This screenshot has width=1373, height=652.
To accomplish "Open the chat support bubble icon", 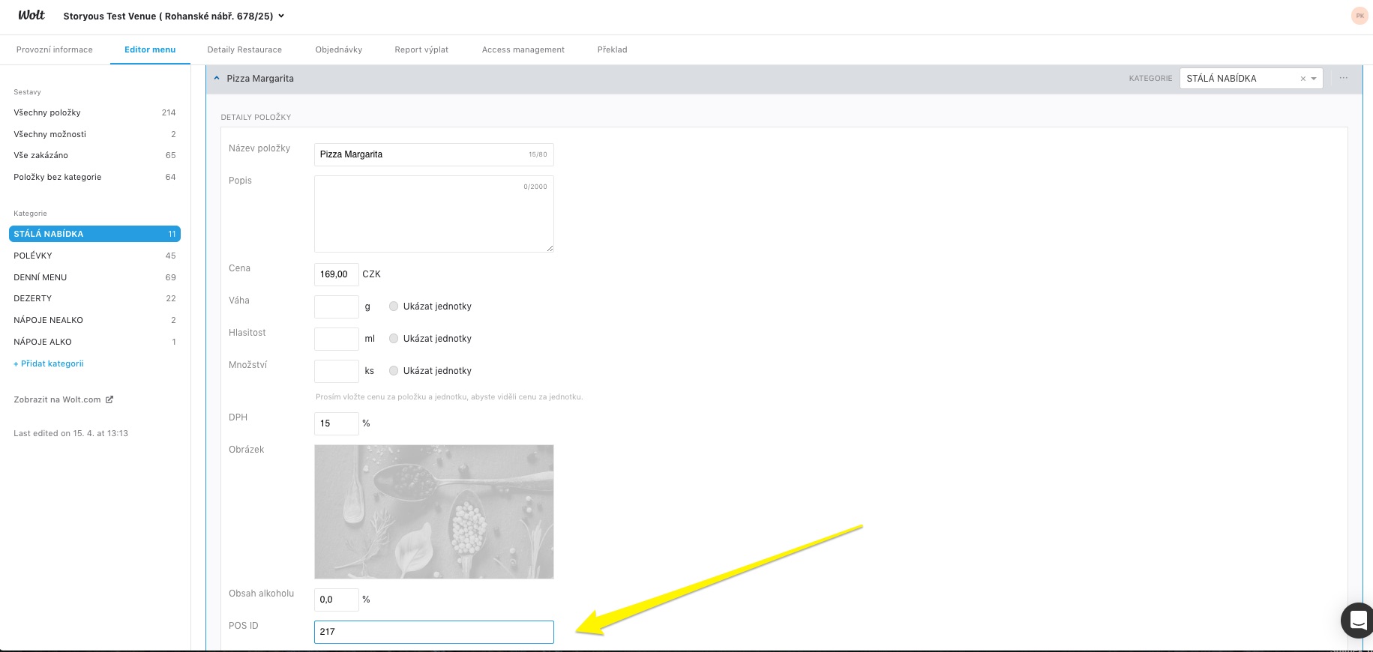I will point(1358,620).
